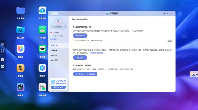
Task: Switch to the 下载文件 tab
Action: click(x=54, y=50)
